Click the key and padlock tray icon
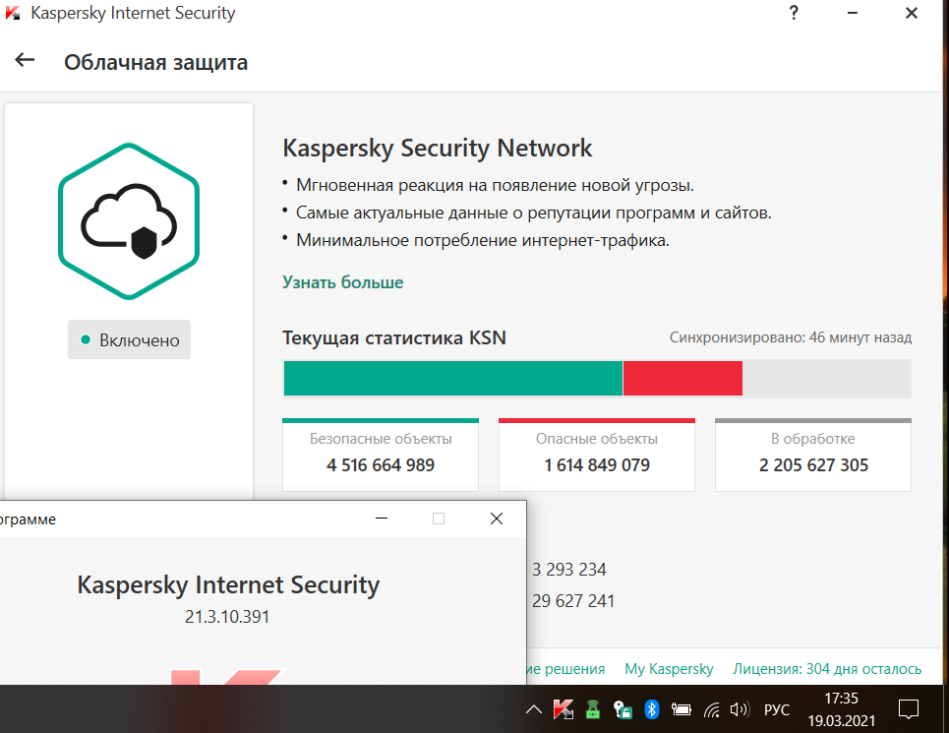Viewport: 949px width, 733px height. [622, 709]
